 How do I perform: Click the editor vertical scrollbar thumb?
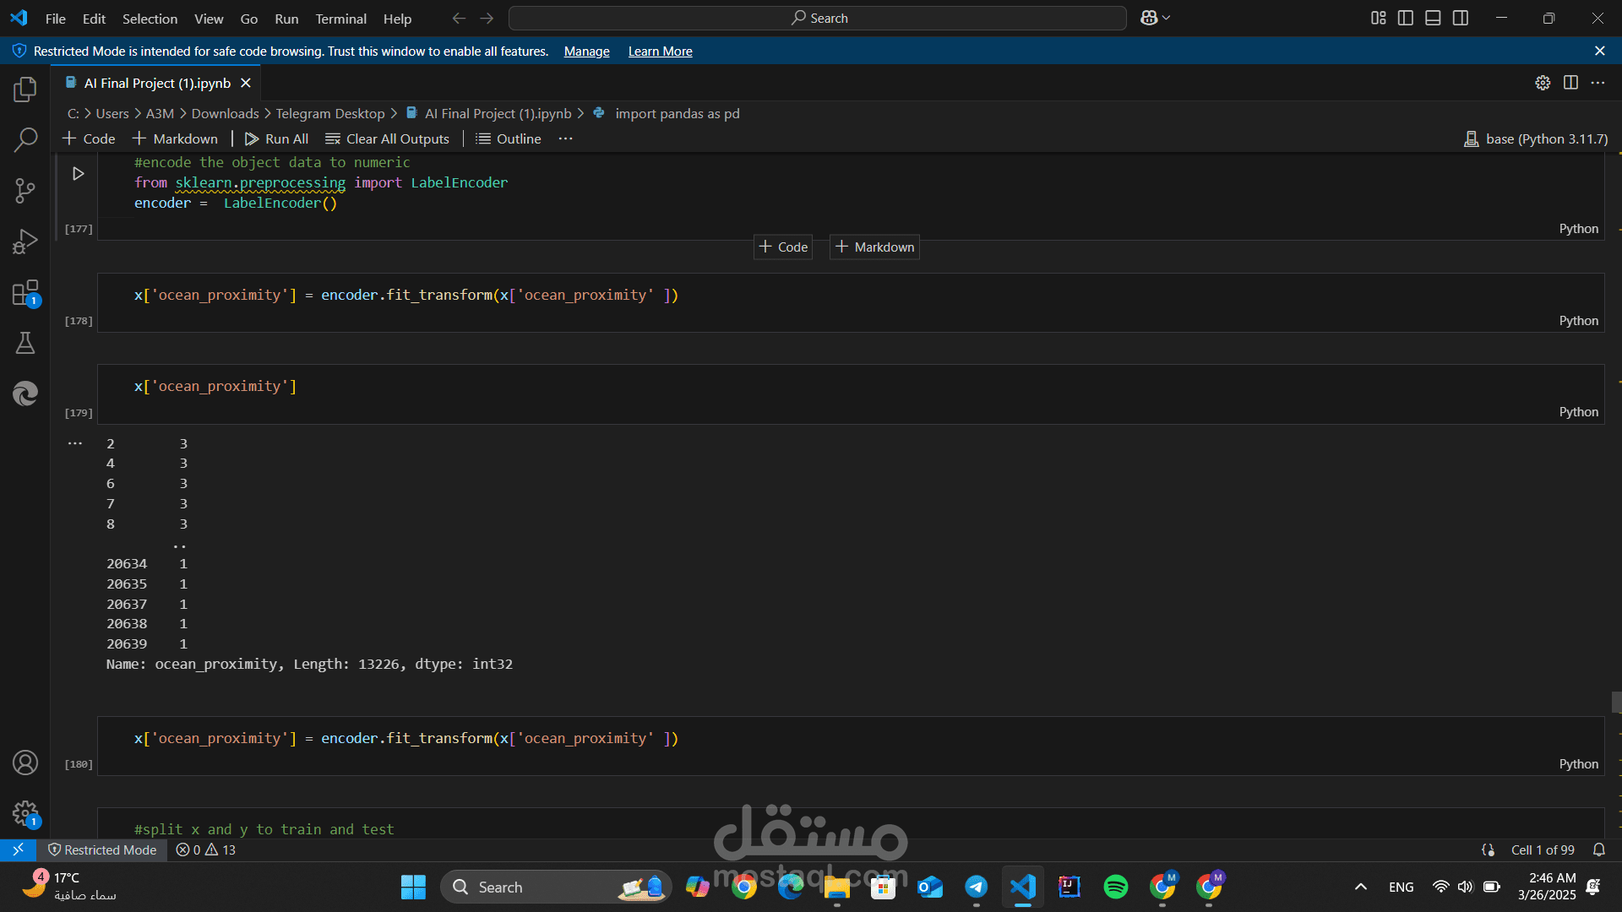point(1616,702)
